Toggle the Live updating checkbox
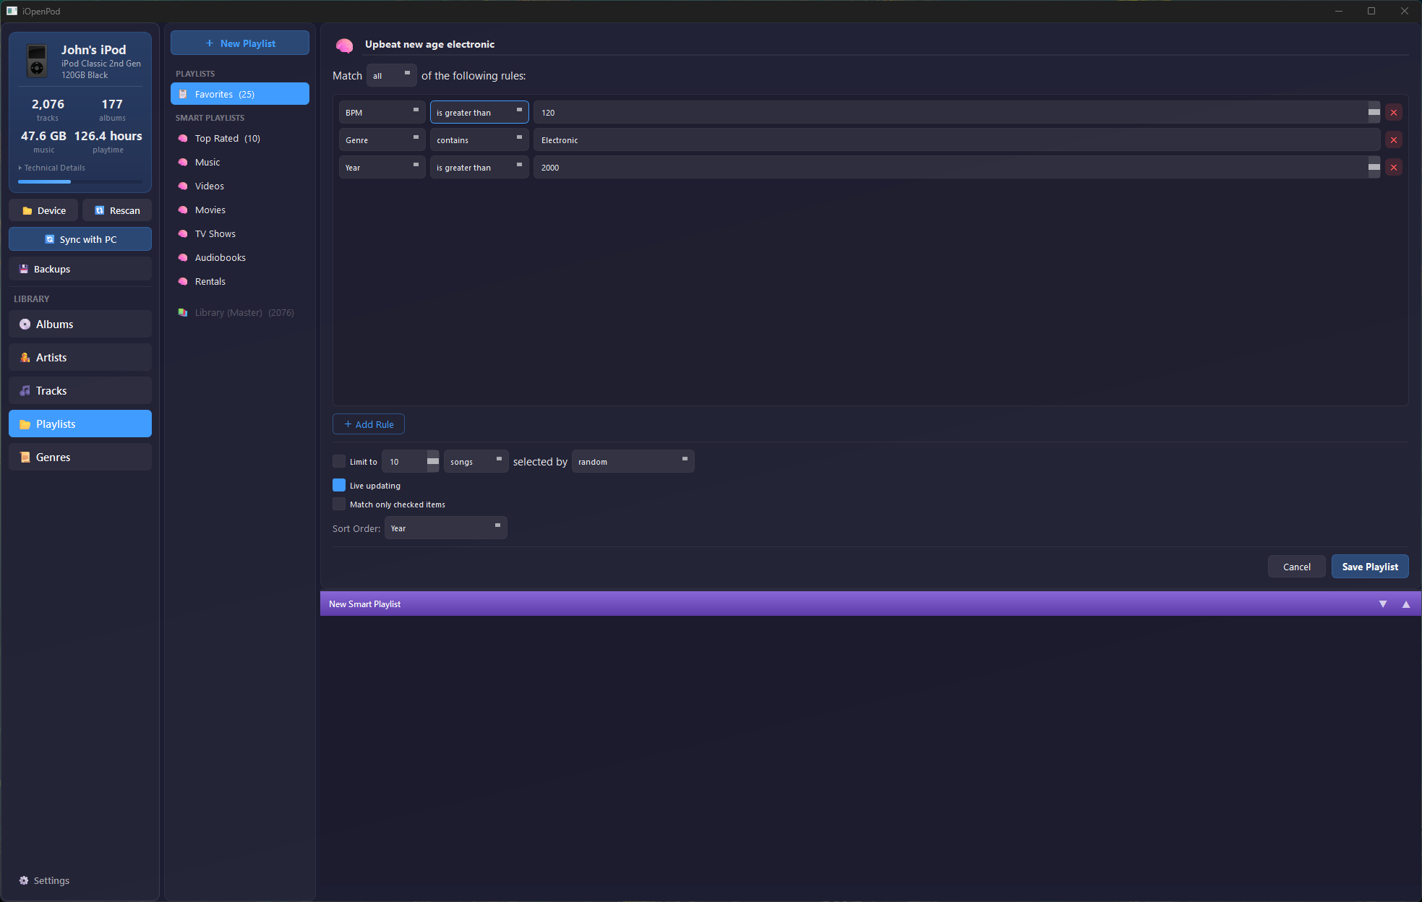 point(339,485)
